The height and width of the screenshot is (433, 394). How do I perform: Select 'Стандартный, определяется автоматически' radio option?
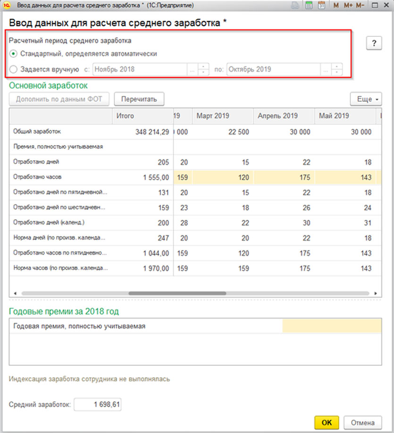coord(13,54)
